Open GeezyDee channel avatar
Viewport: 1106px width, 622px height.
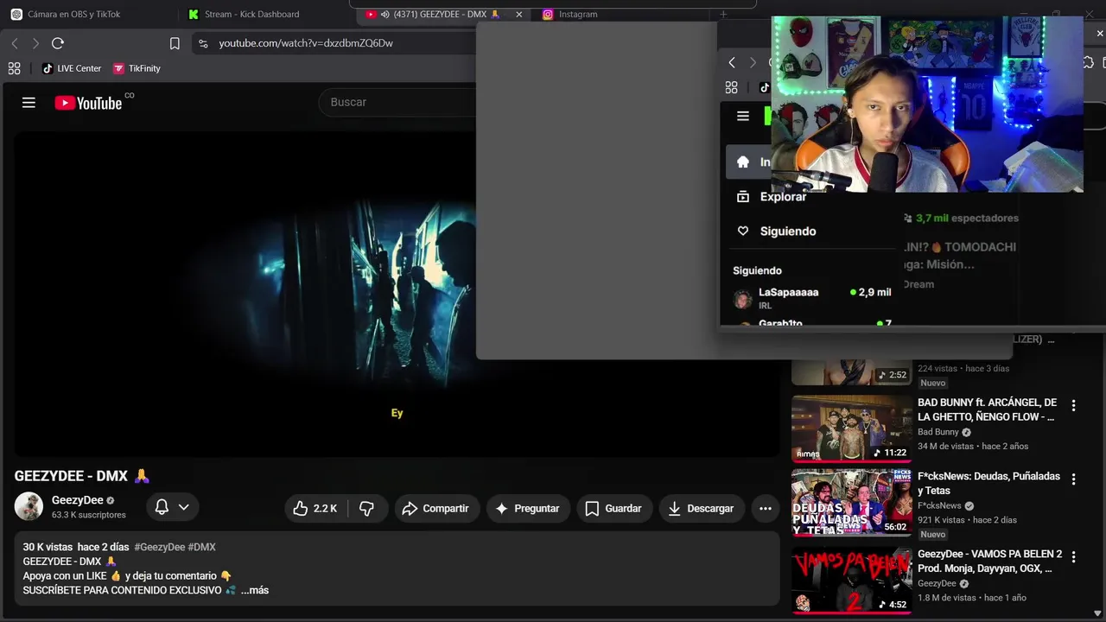(x=29, y=506)
